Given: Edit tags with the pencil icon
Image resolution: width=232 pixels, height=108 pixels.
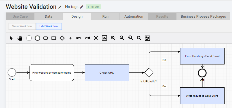Looking at the screenshot, I should [82, 7].
